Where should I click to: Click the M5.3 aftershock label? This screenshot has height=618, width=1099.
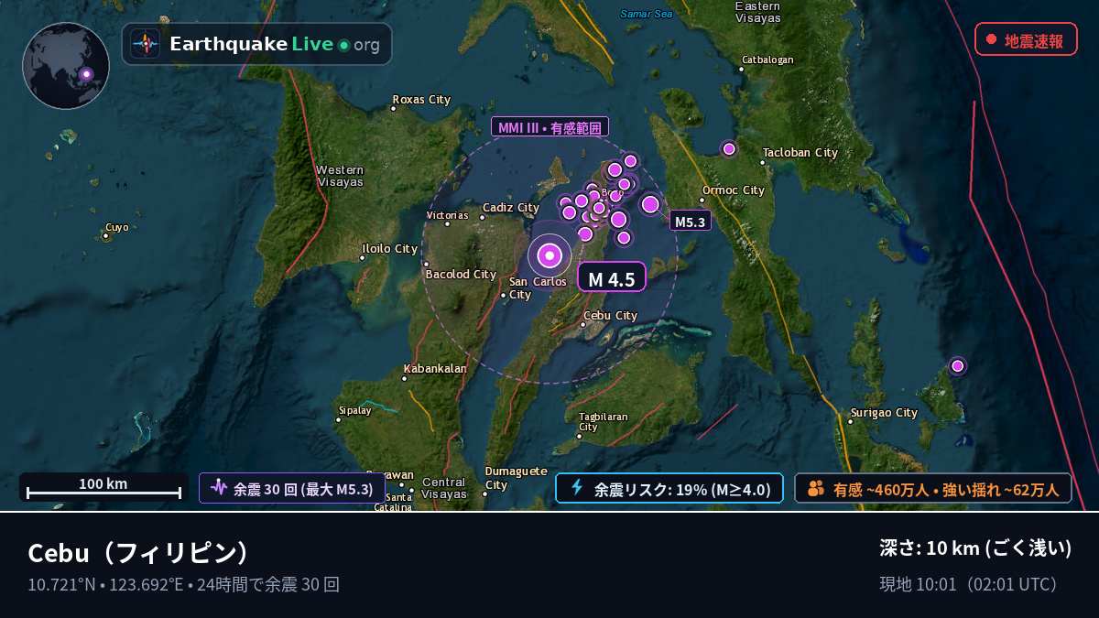click(x=690, y=221)
